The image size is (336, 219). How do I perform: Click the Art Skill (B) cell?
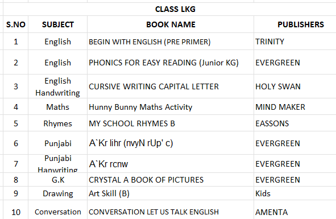171,193
